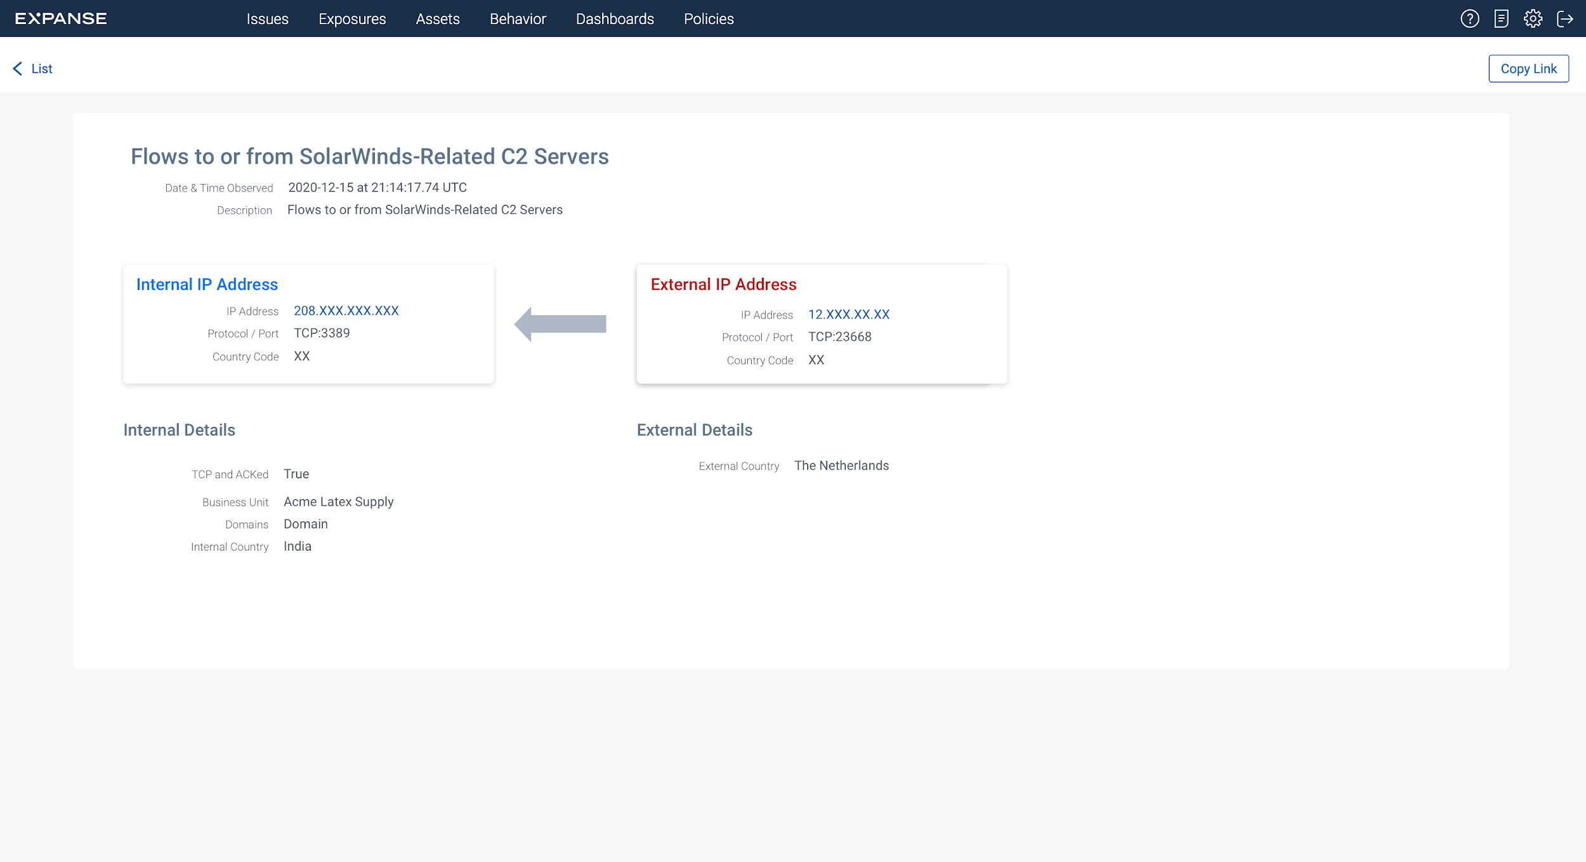This screenshot has height=862, width=1586.
Task: Click the logout icon
Action: (x=1564, y=18)
